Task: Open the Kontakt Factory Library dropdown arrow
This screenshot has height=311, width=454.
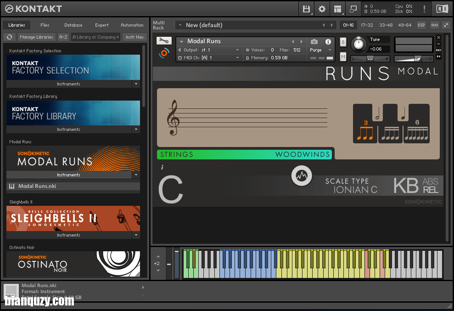Action: click(x=136, y=130)
